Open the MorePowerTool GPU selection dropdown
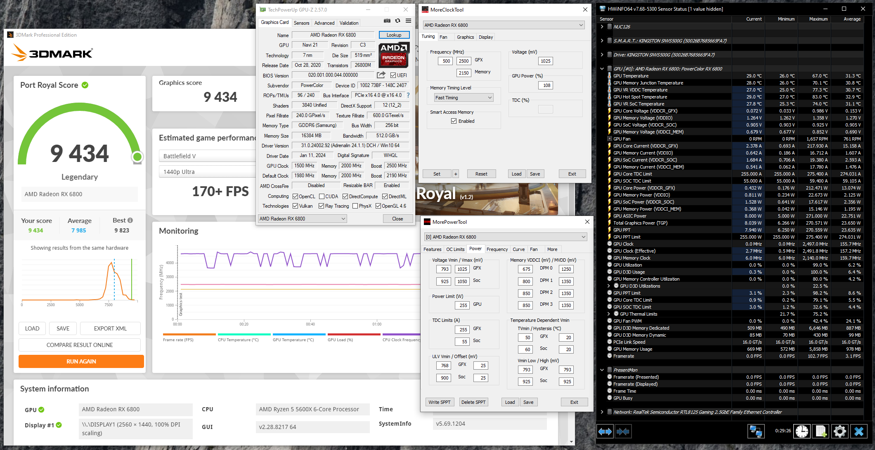The width and height of the screenshot is (875, 450). coord(505,237)
